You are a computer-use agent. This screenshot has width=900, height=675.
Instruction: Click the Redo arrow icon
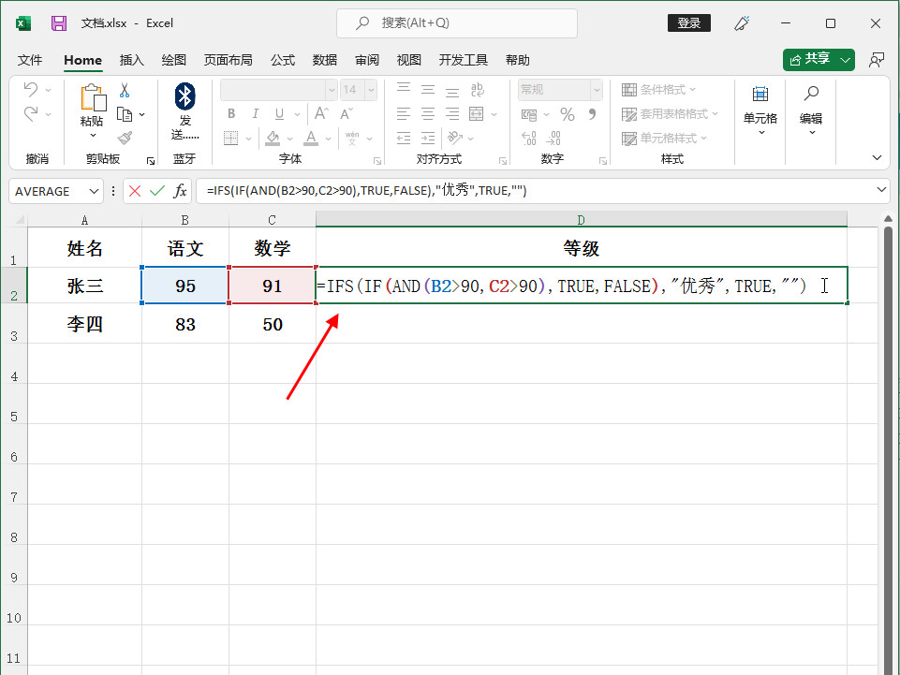pos(31,113)
